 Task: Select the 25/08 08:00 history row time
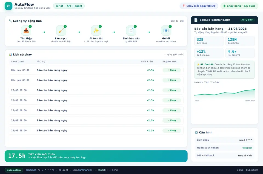pyautogui.click(x=19, y=110)
